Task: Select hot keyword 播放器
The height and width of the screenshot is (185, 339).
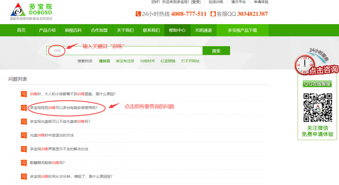Action: (x=105, y=61)
